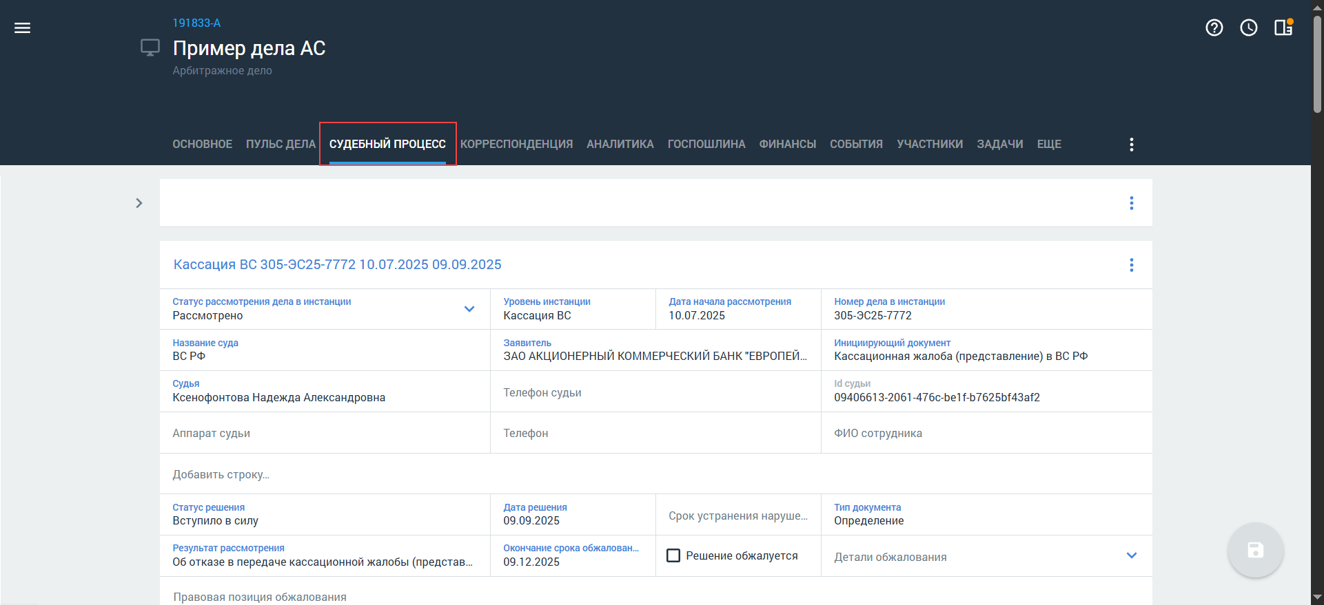Click Инициирующий документ field Кассационная жалоба
Viewport: 1324px width, 605px height.
pos(986,350)
